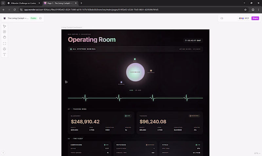The width and height of the screenshot is (262, 156).
Task: Select the pointer move tool
Action: tap(5, 26)
